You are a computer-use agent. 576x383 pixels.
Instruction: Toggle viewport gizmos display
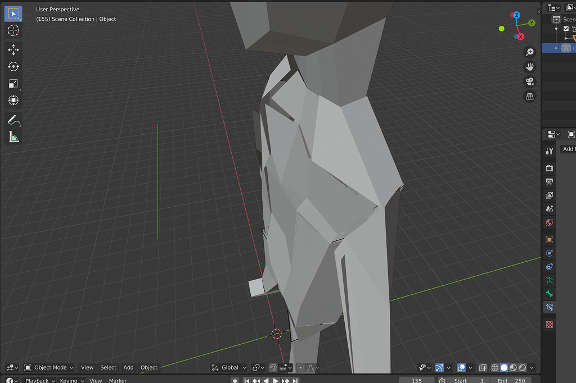(439, 368)
